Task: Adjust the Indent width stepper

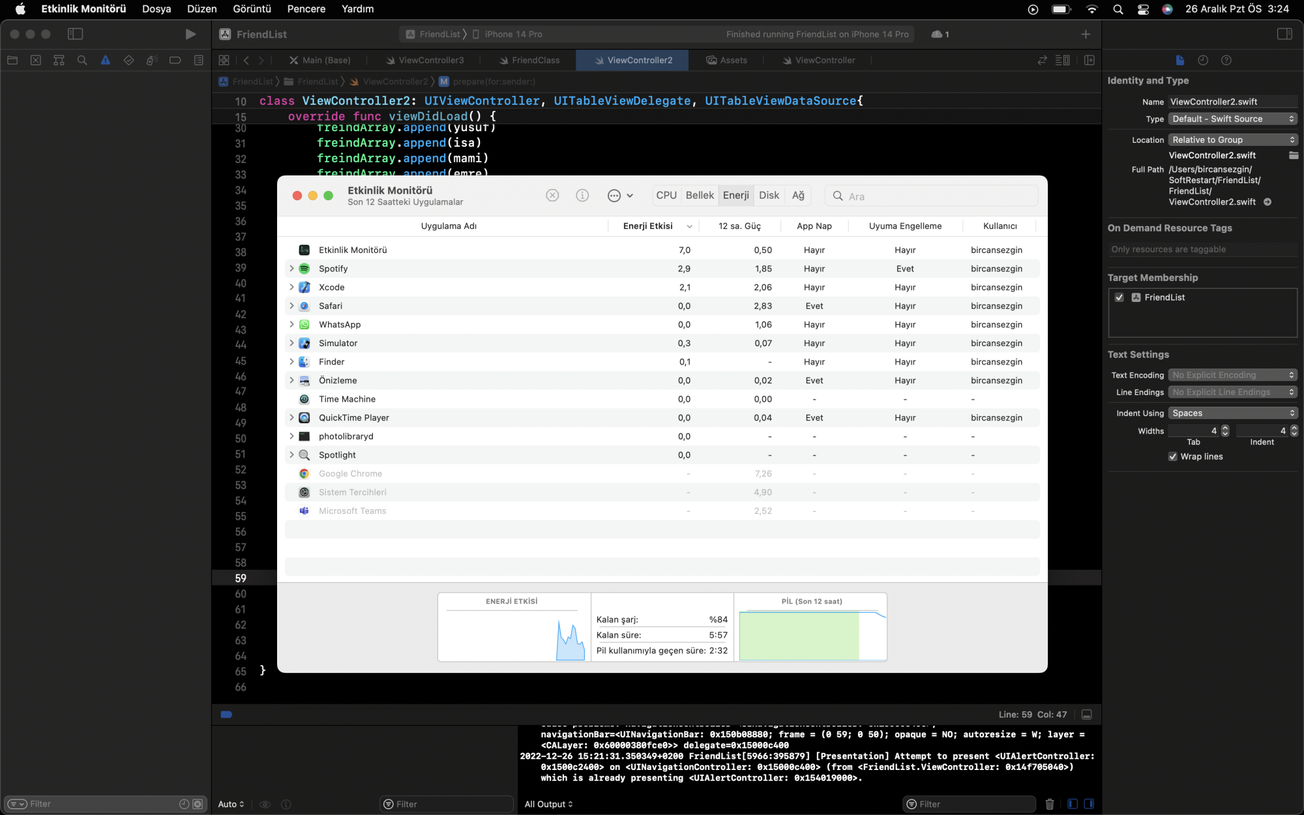Action: tap(1294, 430)
